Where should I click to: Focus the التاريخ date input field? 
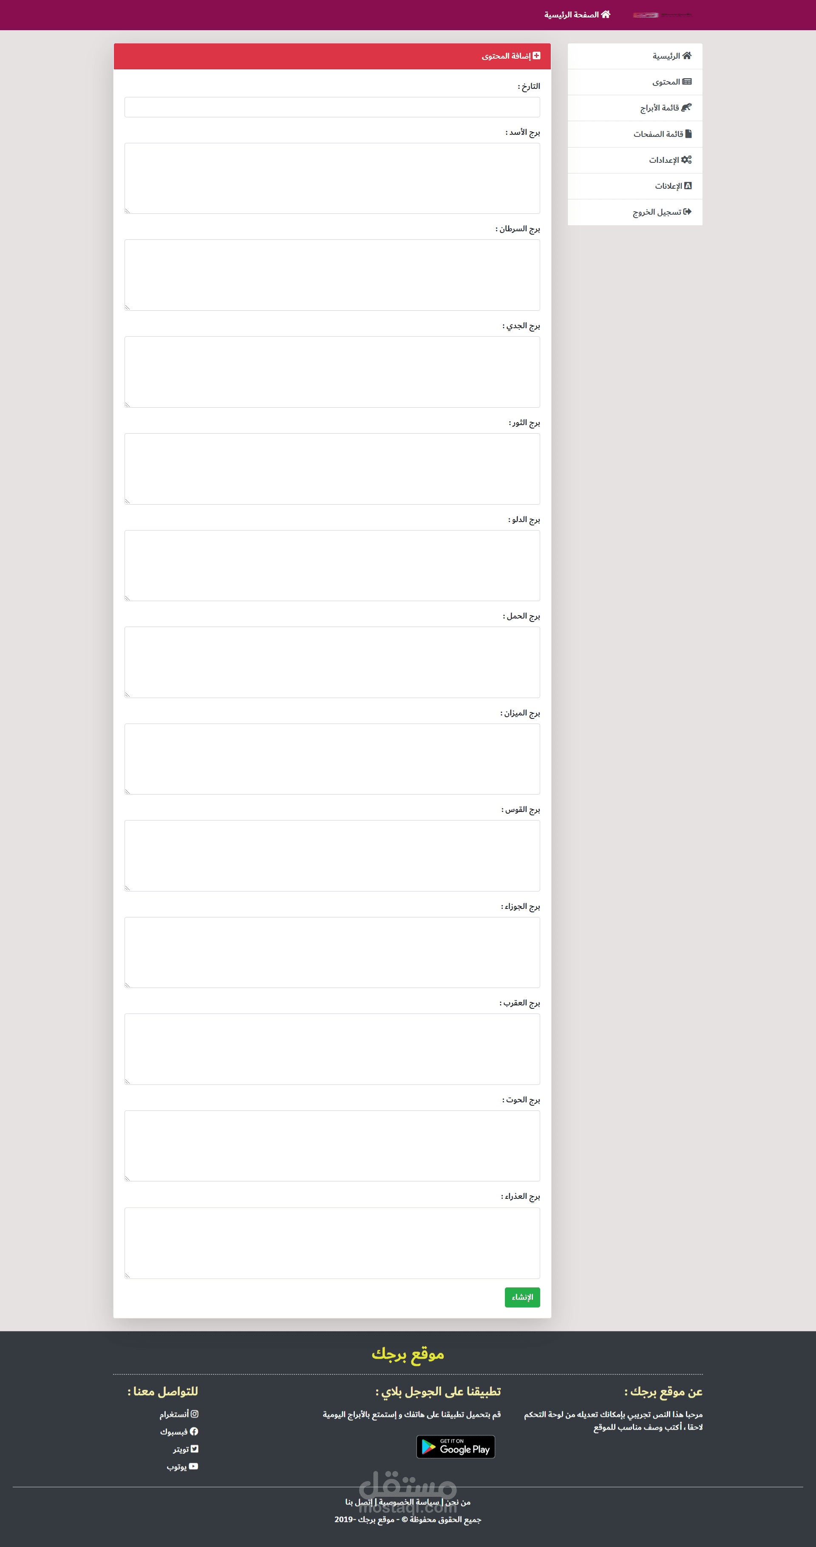(332, 107)
